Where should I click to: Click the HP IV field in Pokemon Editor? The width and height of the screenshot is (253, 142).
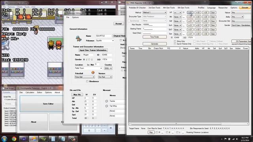click(86, 98)
